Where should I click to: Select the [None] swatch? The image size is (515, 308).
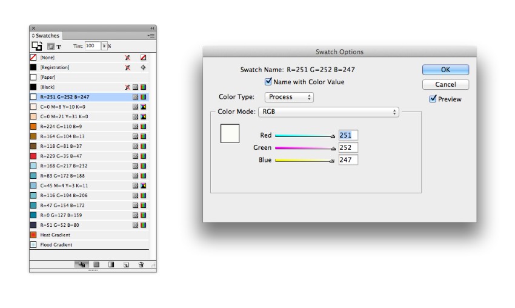pos(89,58)
